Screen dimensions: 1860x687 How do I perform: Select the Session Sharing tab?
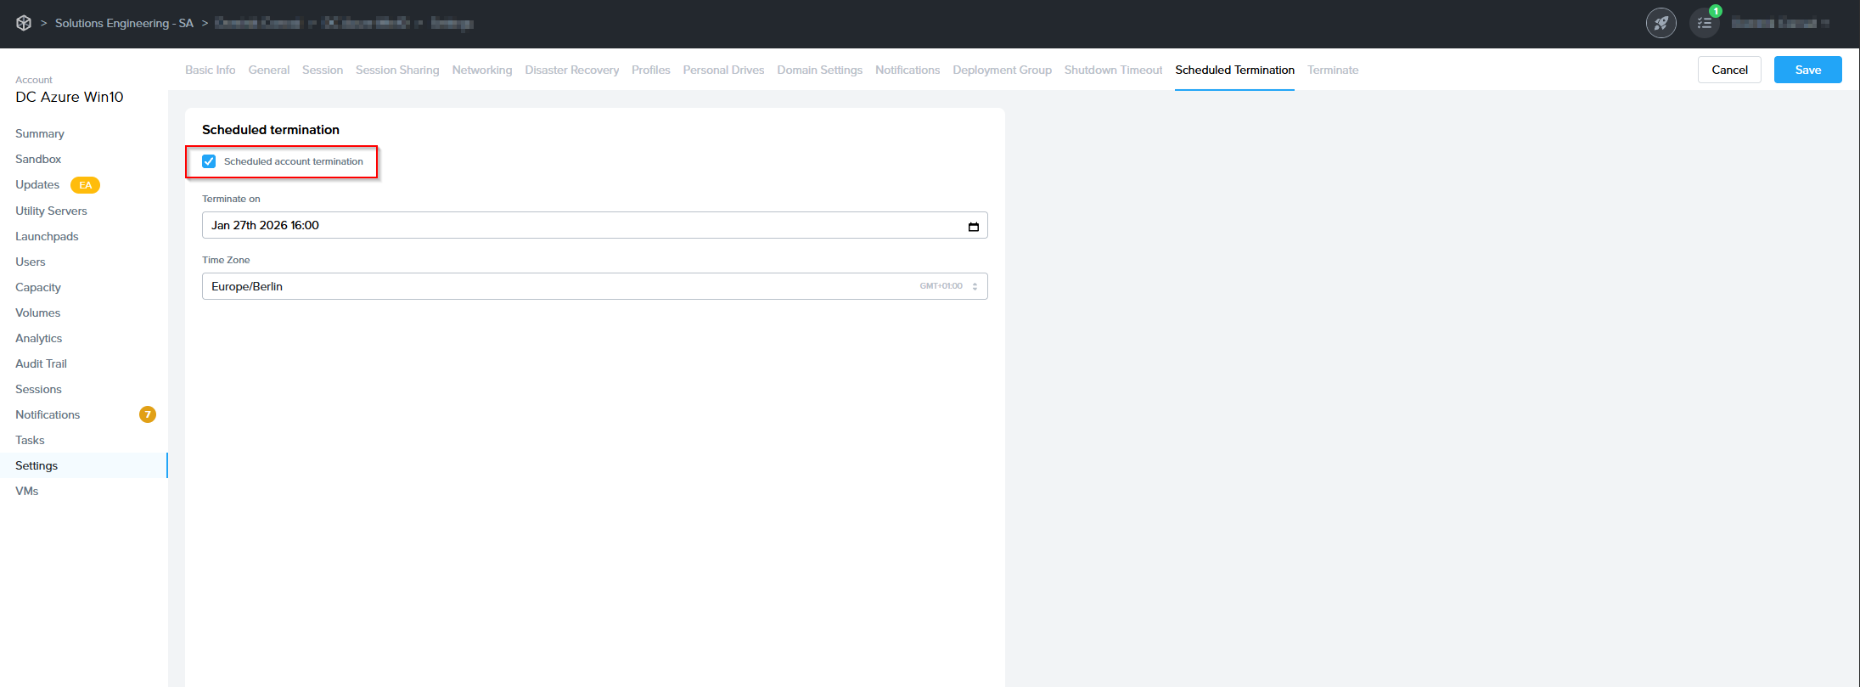pos(396,70)
